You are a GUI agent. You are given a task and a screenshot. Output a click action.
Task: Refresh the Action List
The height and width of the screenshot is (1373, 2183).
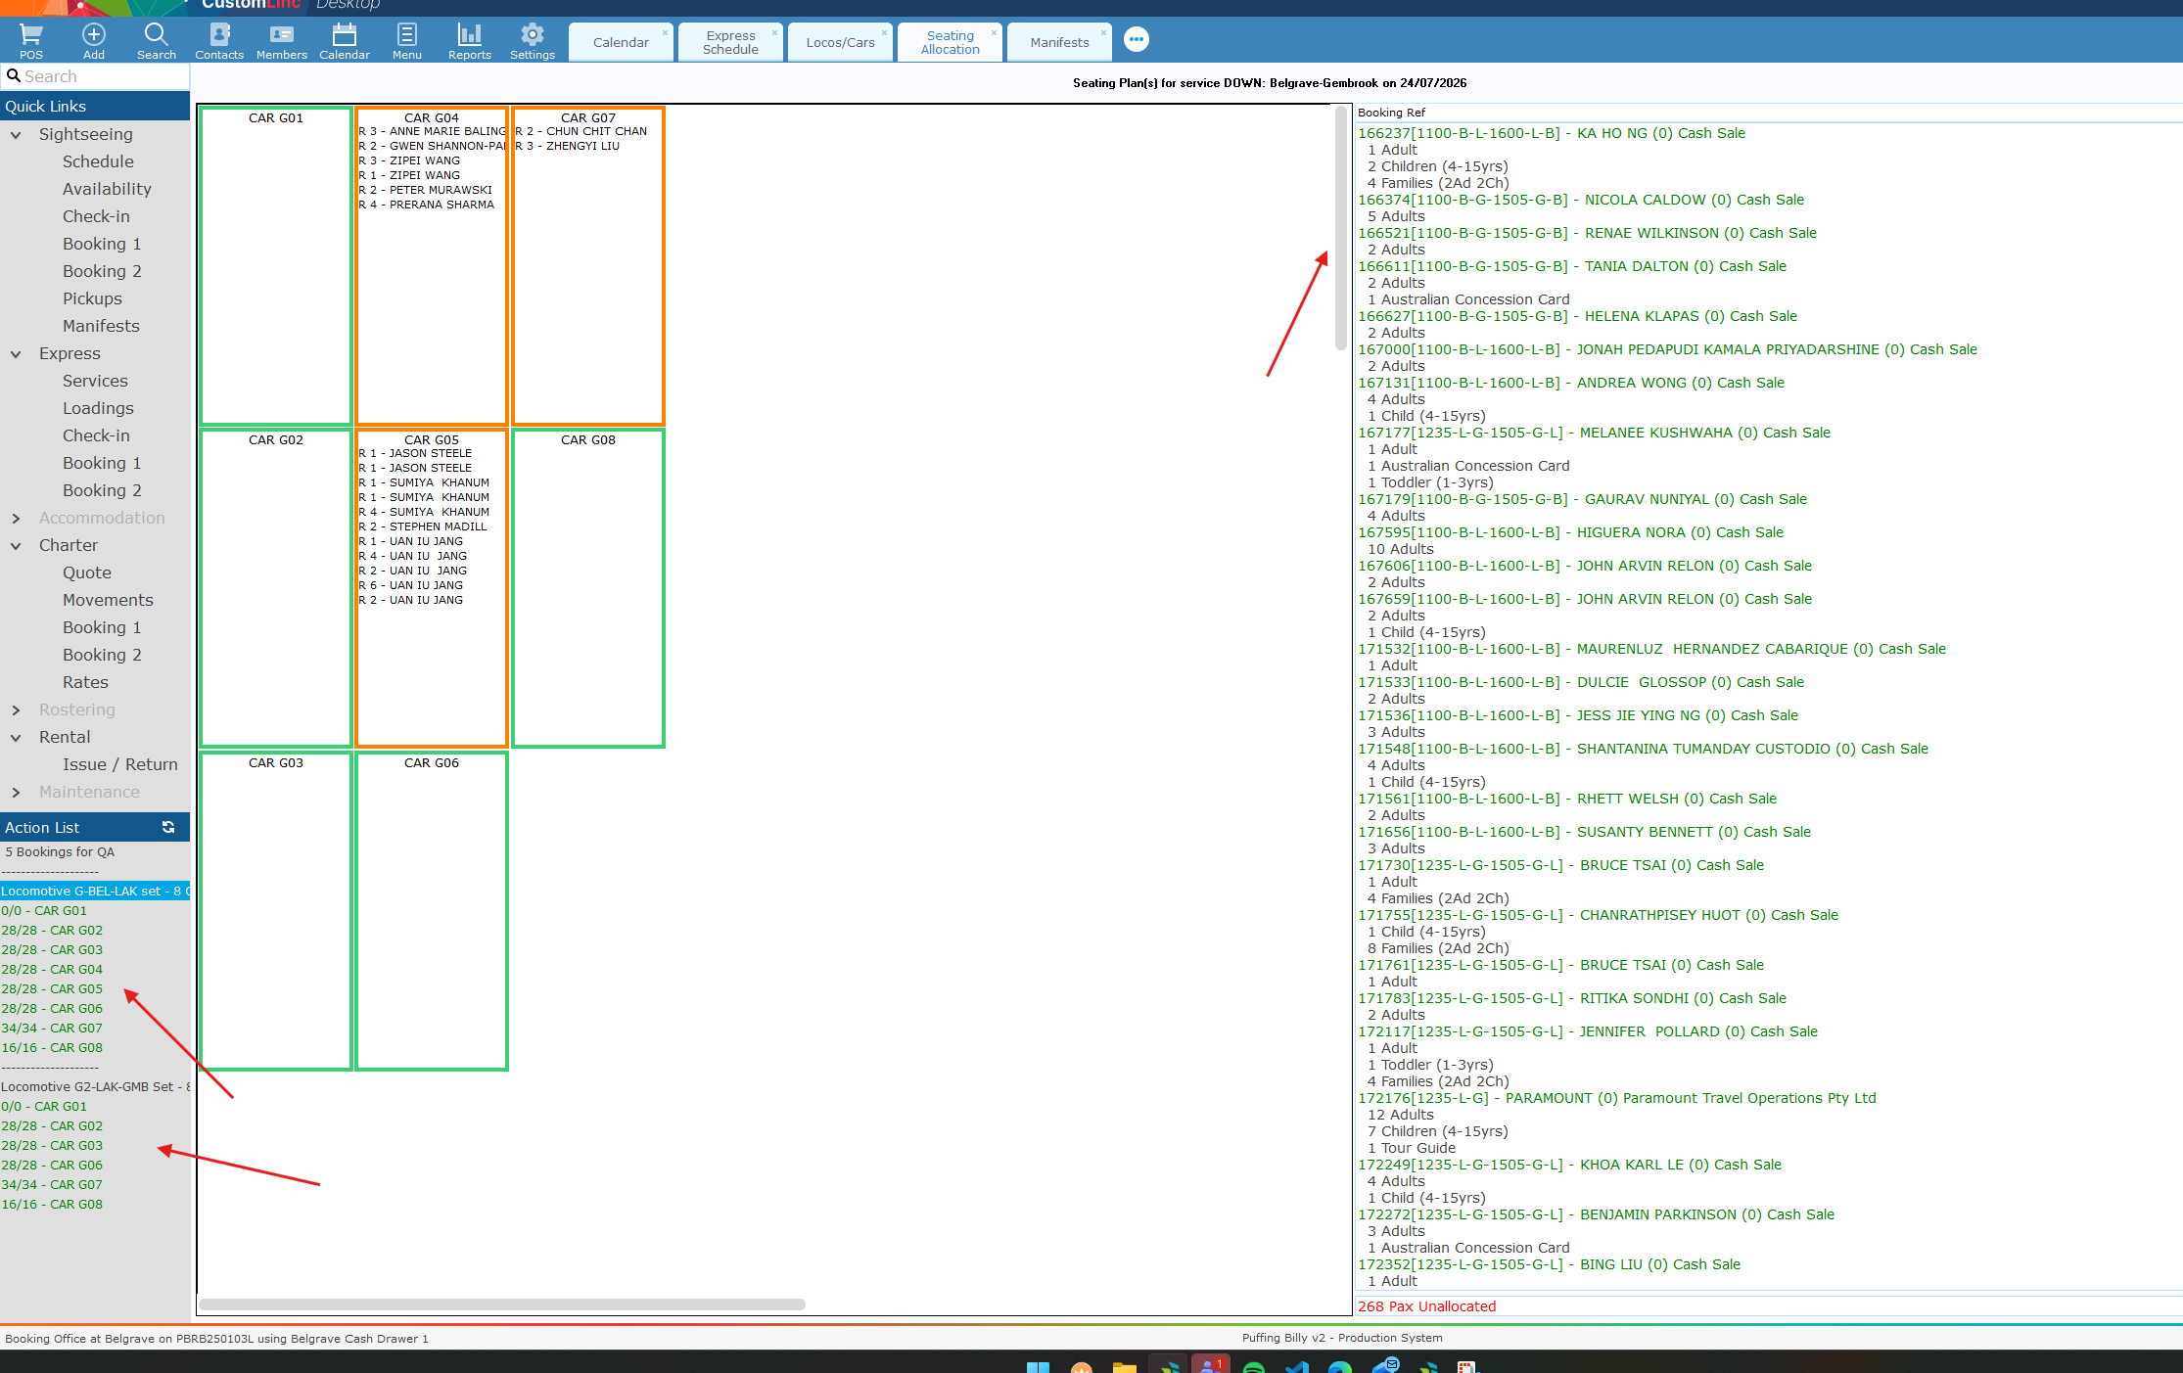point(168,827)
